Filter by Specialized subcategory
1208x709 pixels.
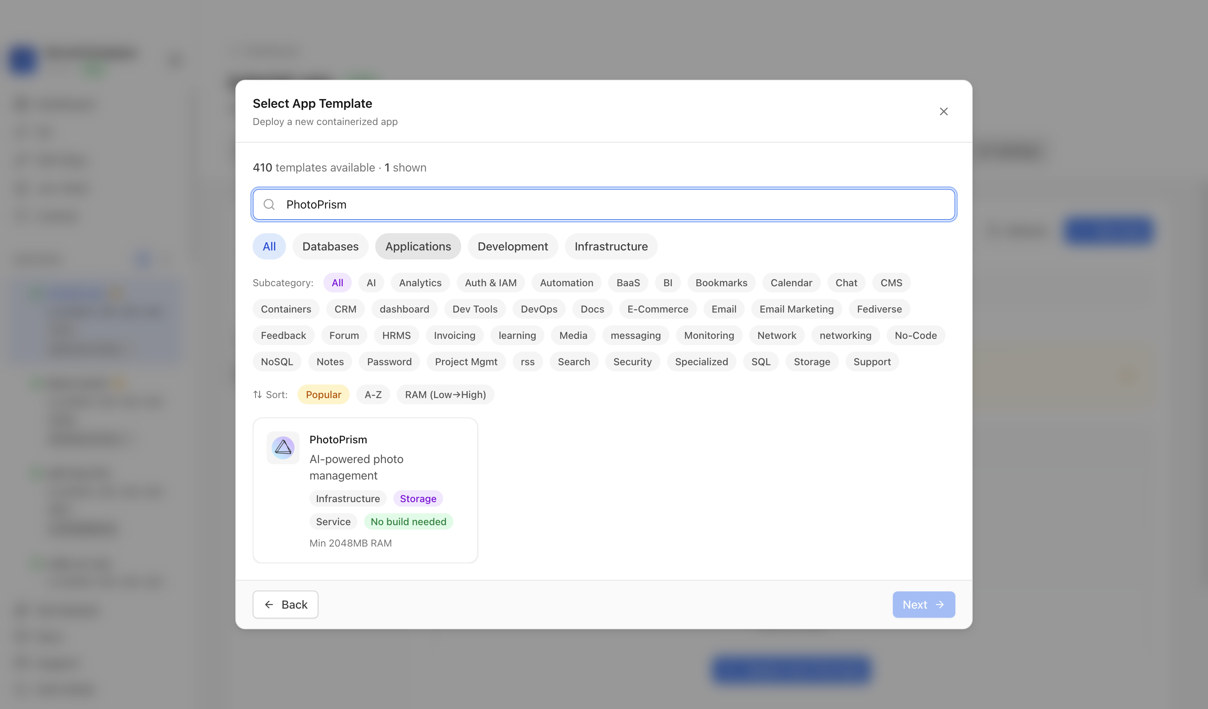point(702,361)
